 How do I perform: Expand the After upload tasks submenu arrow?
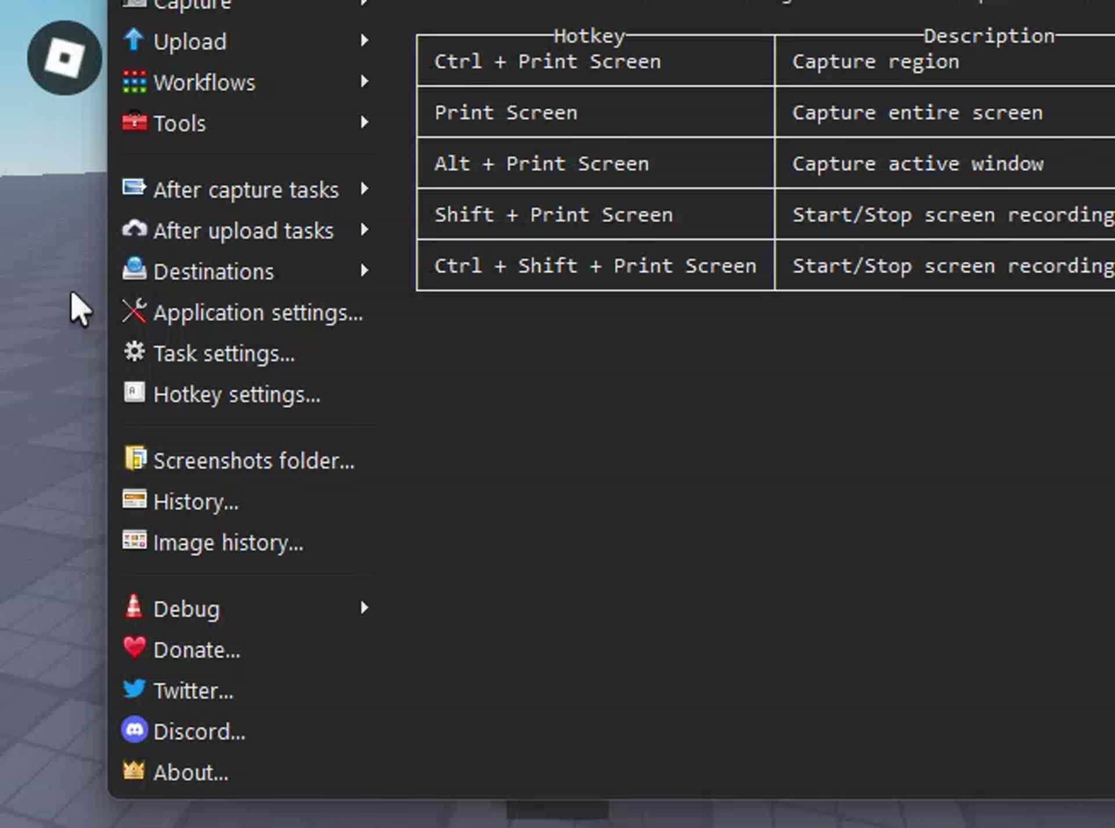(x=364, y=230)
